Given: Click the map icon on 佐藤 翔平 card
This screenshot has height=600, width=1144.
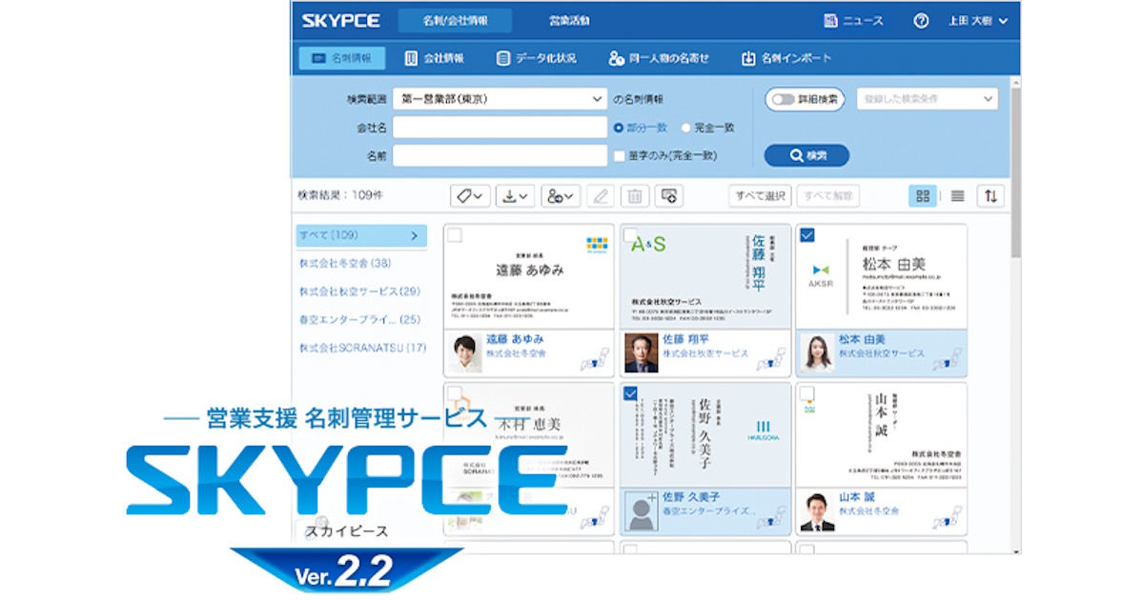Looking at the screenshot, I should click(x=770, y=360).
